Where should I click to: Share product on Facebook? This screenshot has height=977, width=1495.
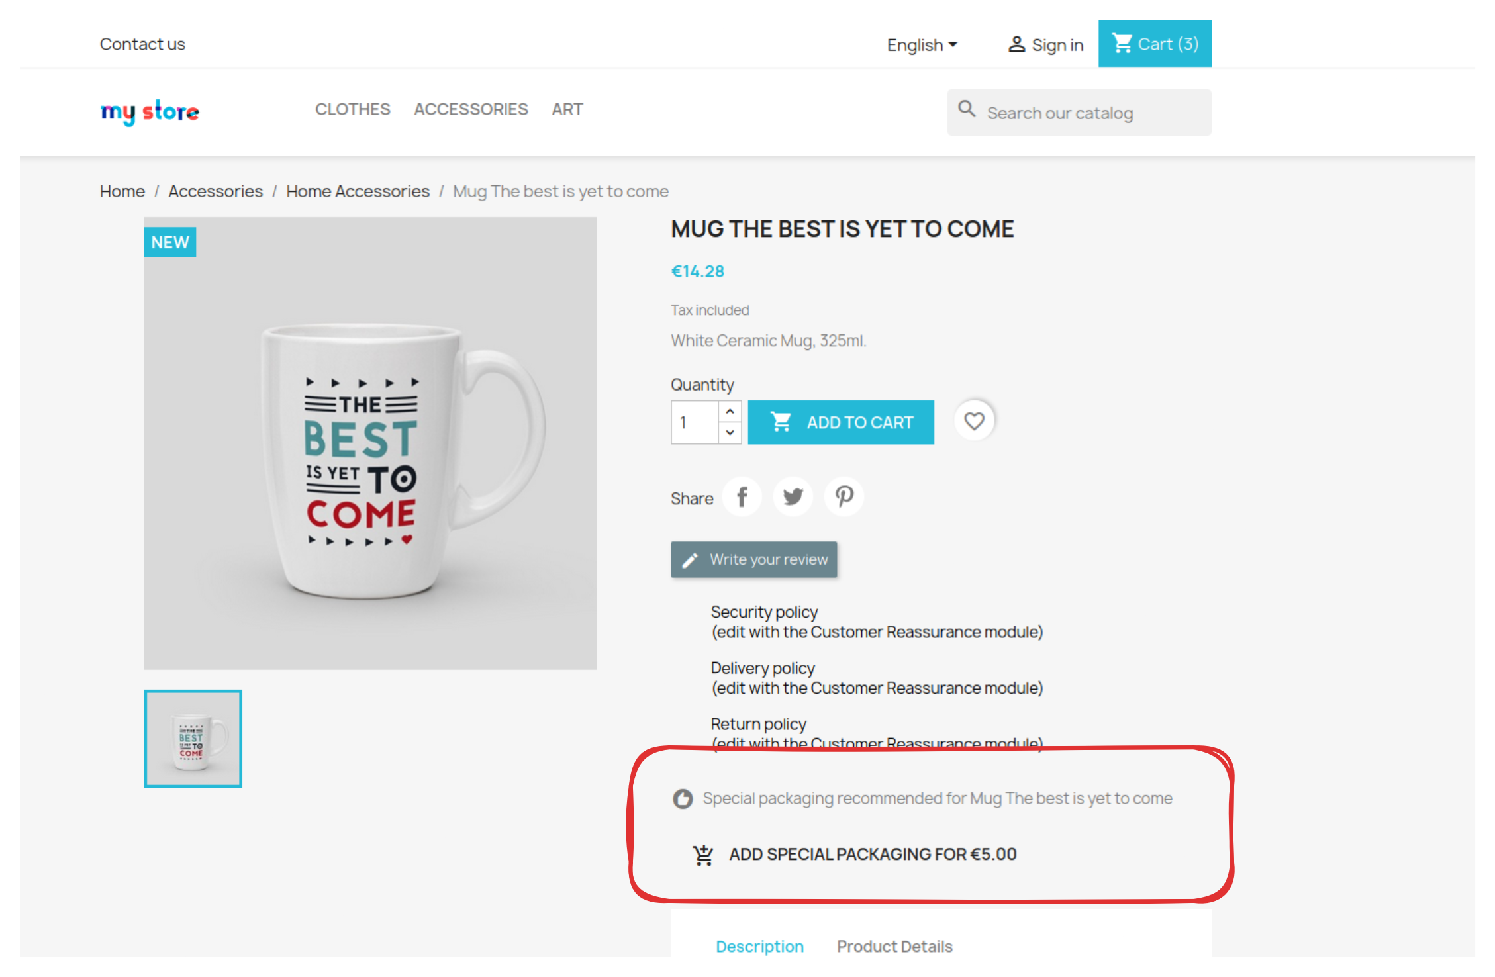pos(742,497)
